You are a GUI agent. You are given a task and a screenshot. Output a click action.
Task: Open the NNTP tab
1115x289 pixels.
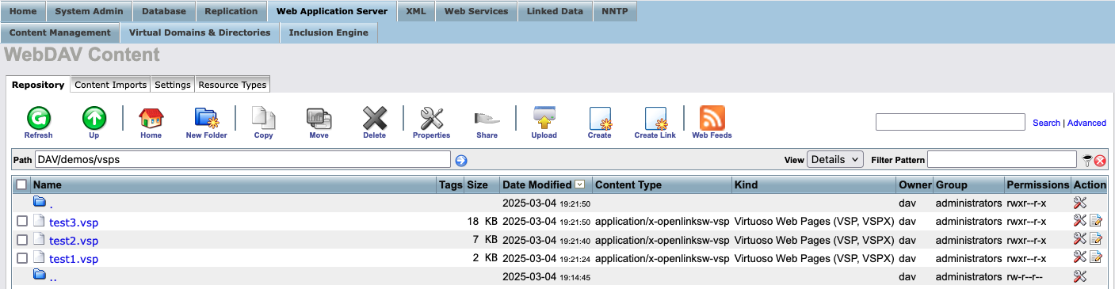[615, 11]
